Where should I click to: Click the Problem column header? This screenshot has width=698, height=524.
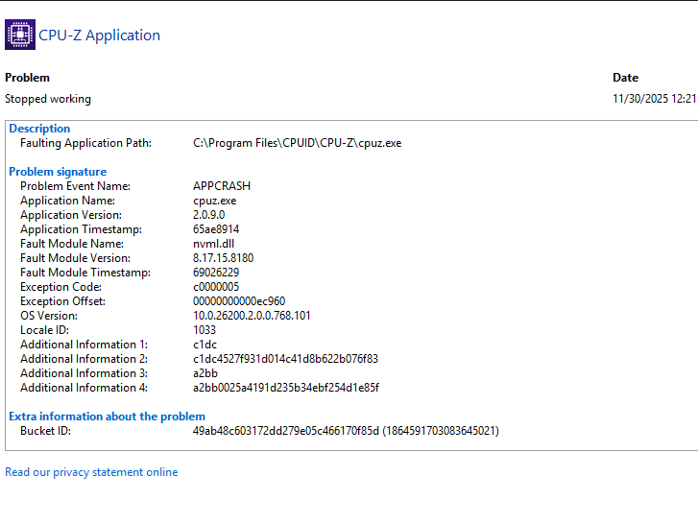click(27, 78)
